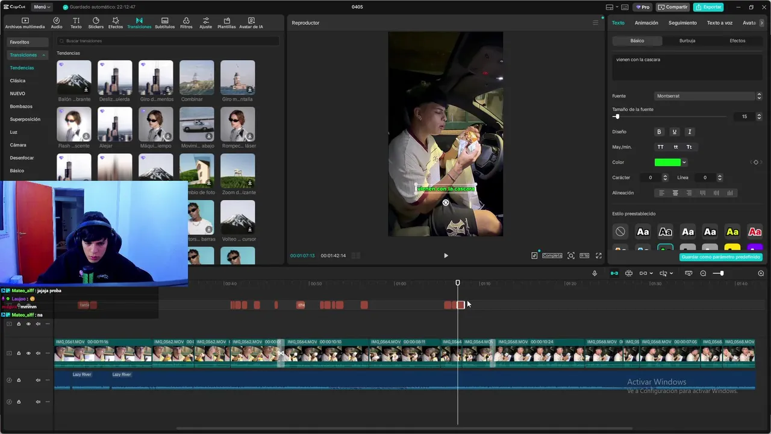Viewport: 771px width, 434px height.
Task: Expand the cursor split-mode dropdown arrow
Action: pos(671,274)
